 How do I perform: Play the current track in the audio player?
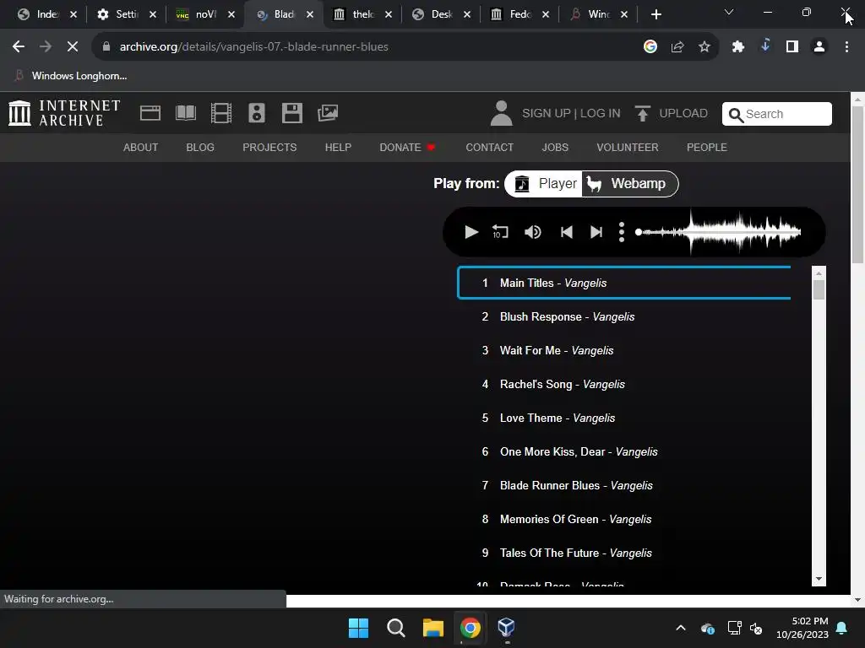[471, 233]
